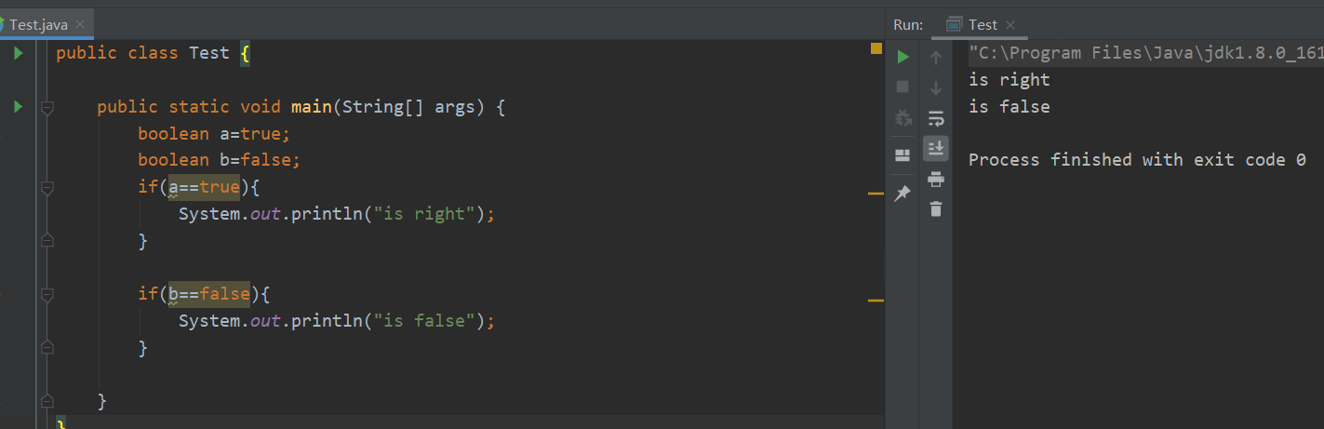Click the Down the stack trace arrow
Image resolution: width=1324 pixels, height=429 pixels.
936,87
